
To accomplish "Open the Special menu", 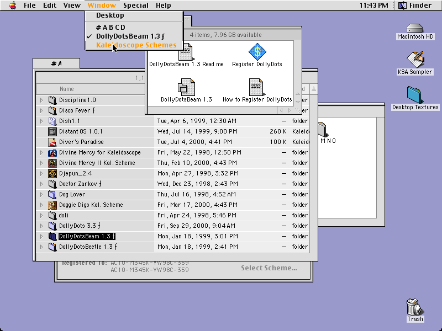I will click(x=136, y=6).
